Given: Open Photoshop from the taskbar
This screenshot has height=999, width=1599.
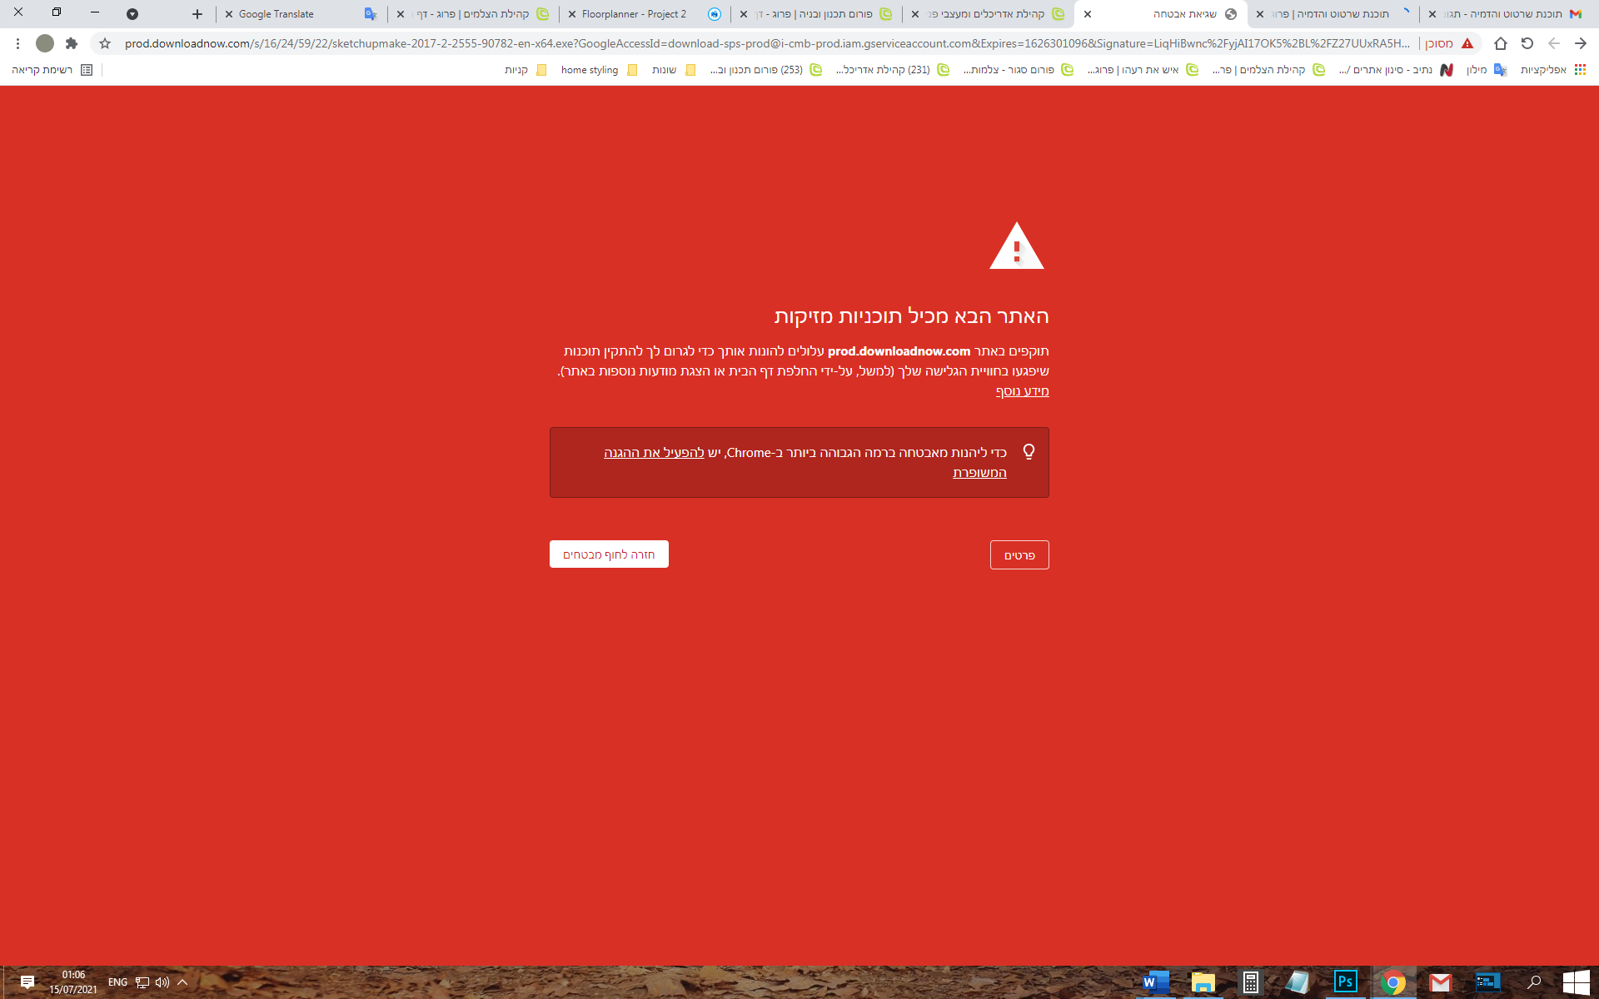Looking at the screenshot, I should (x=1345, y=982).
